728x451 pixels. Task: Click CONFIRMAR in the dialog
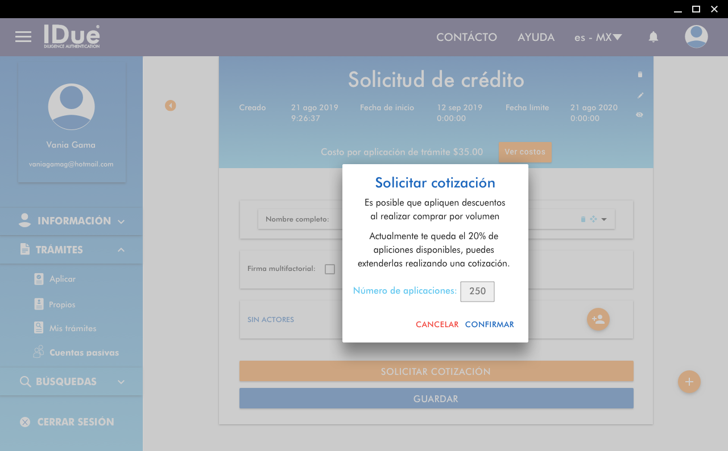point(489,324)
